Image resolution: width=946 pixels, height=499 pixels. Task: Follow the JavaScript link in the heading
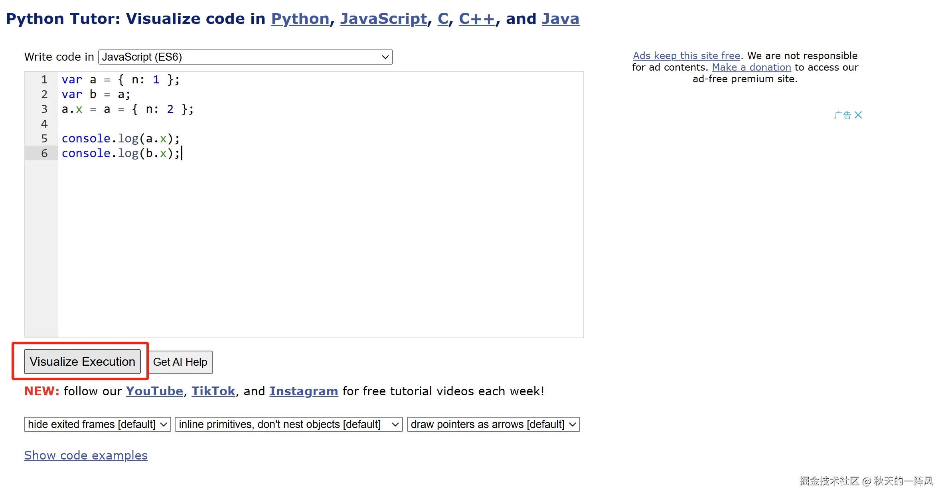pos(383,19)
